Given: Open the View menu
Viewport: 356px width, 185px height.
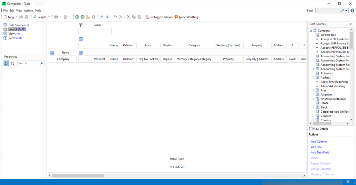Looking at the screenshot, I should [19, 11].
